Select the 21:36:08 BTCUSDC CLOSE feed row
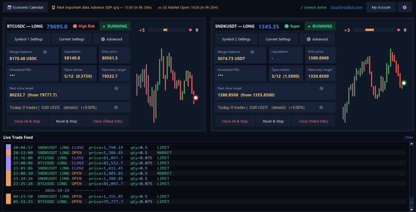This screenshot has width=416, height=212. 206,158
